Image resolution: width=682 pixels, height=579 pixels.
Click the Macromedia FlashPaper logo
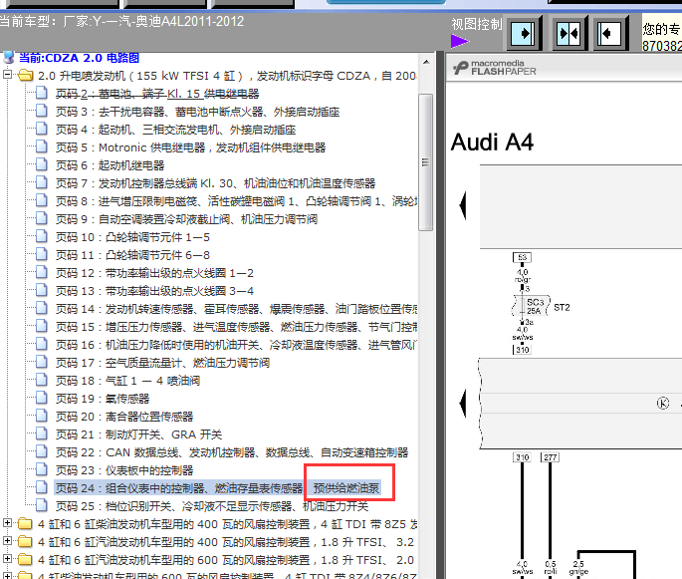pos(495,68)
